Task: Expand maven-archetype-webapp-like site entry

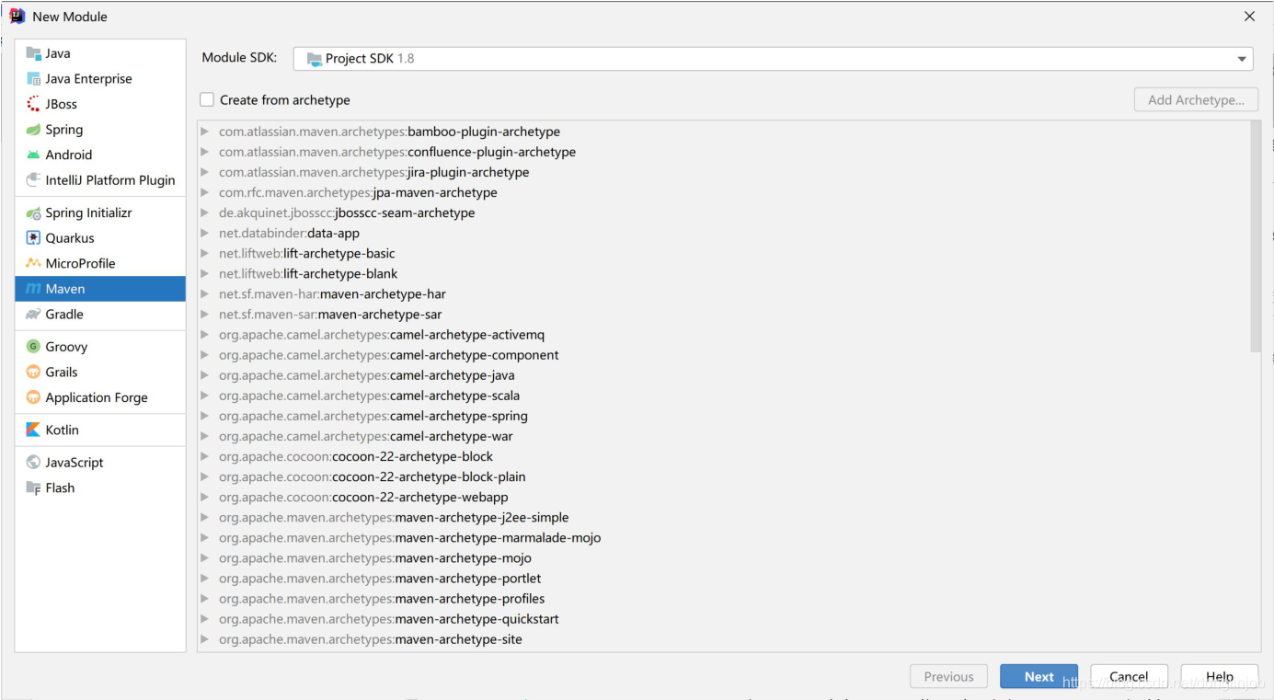Action: (204, 639)
